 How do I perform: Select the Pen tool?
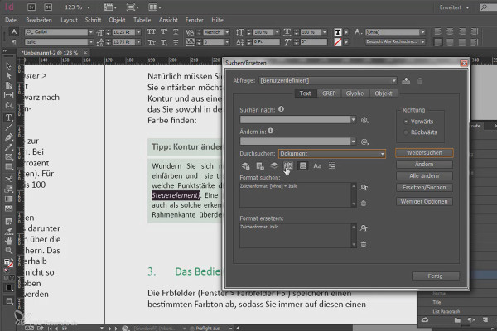(8, 137)
